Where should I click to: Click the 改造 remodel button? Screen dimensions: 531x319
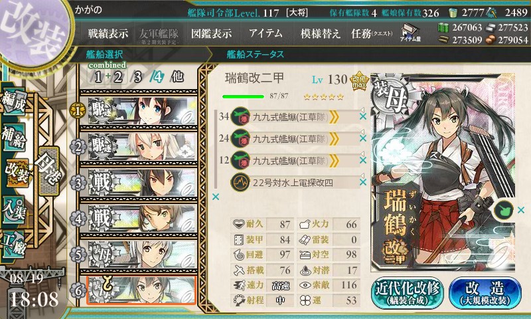(x=485, y=292)
